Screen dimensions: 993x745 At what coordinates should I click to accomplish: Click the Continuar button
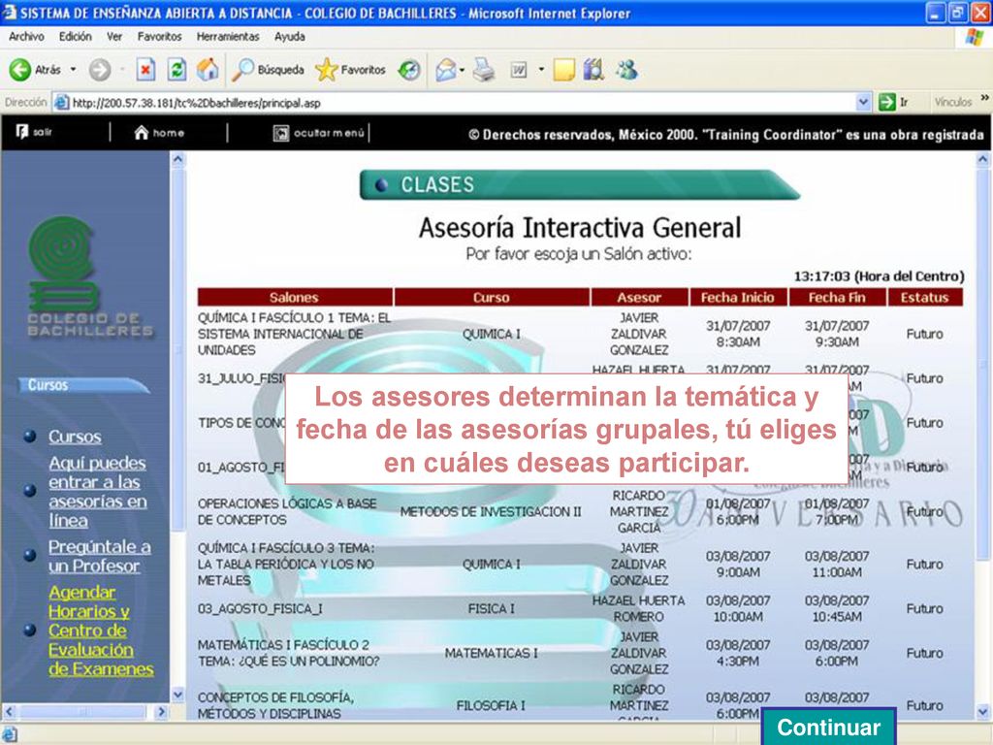pos(828,728)
